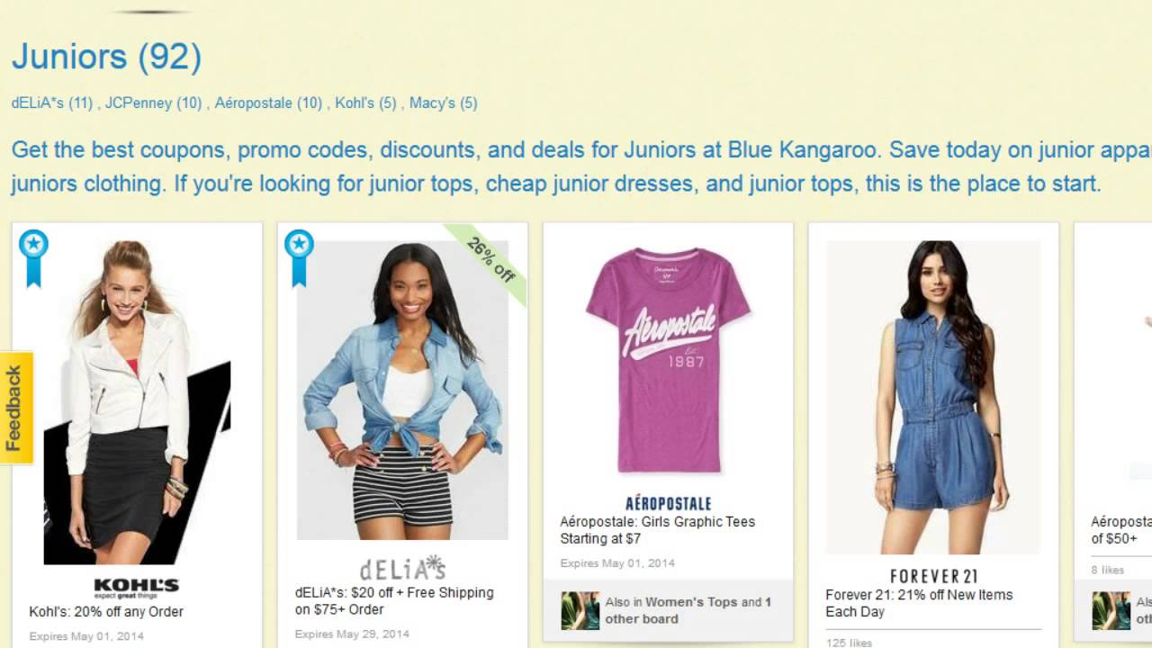This screenshot has width=1152, height=648.
Task: Open dELiA*s $20 off Free Shipping deal
Action: pyautogui.click(x=394, y=601)
